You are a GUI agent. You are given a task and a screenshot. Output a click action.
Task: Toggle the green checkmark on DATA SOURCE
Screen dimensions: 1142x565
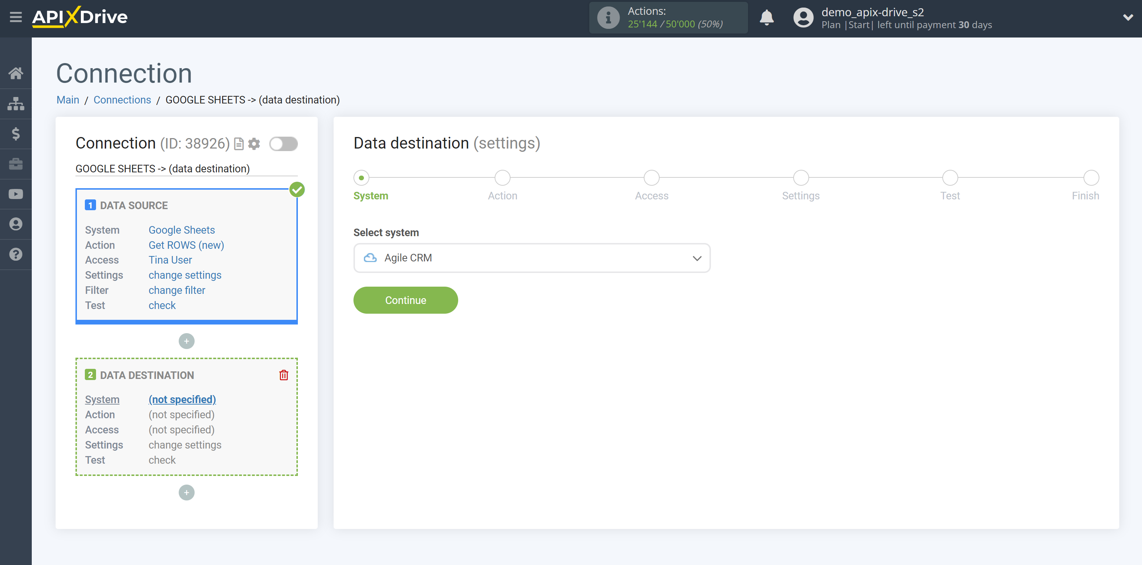point(296,189)
